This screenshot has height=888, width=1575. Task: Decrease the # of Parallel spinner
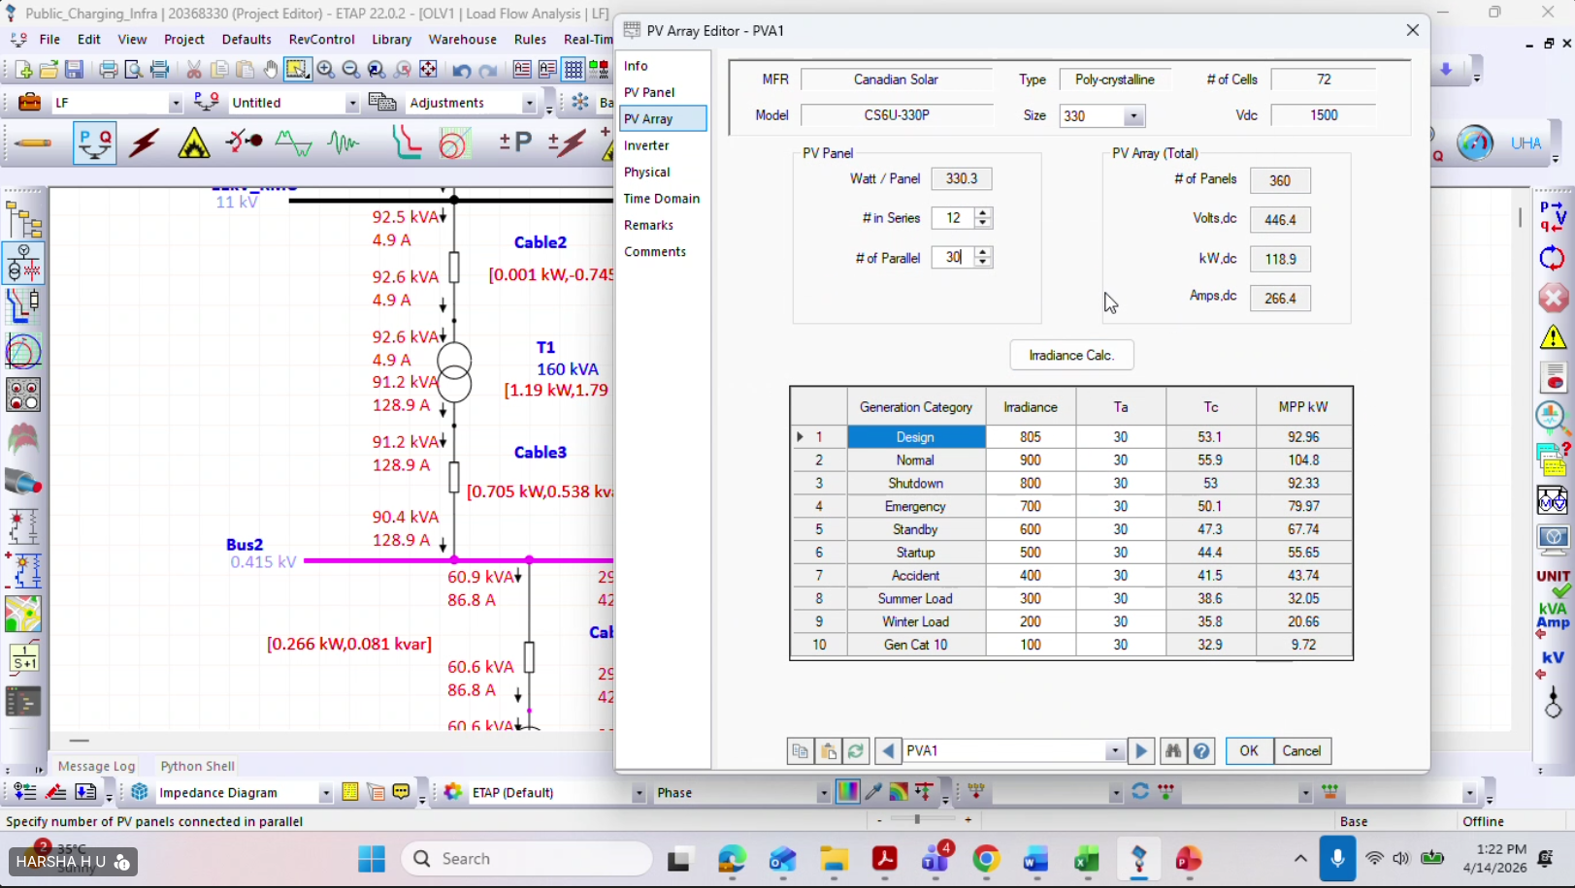(x=983, y=262)
